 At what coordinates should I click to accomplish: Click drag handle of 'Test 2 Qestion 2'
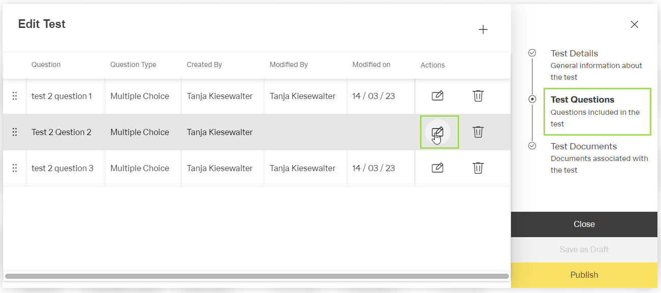pyautogui.click(x=15, y=132)
